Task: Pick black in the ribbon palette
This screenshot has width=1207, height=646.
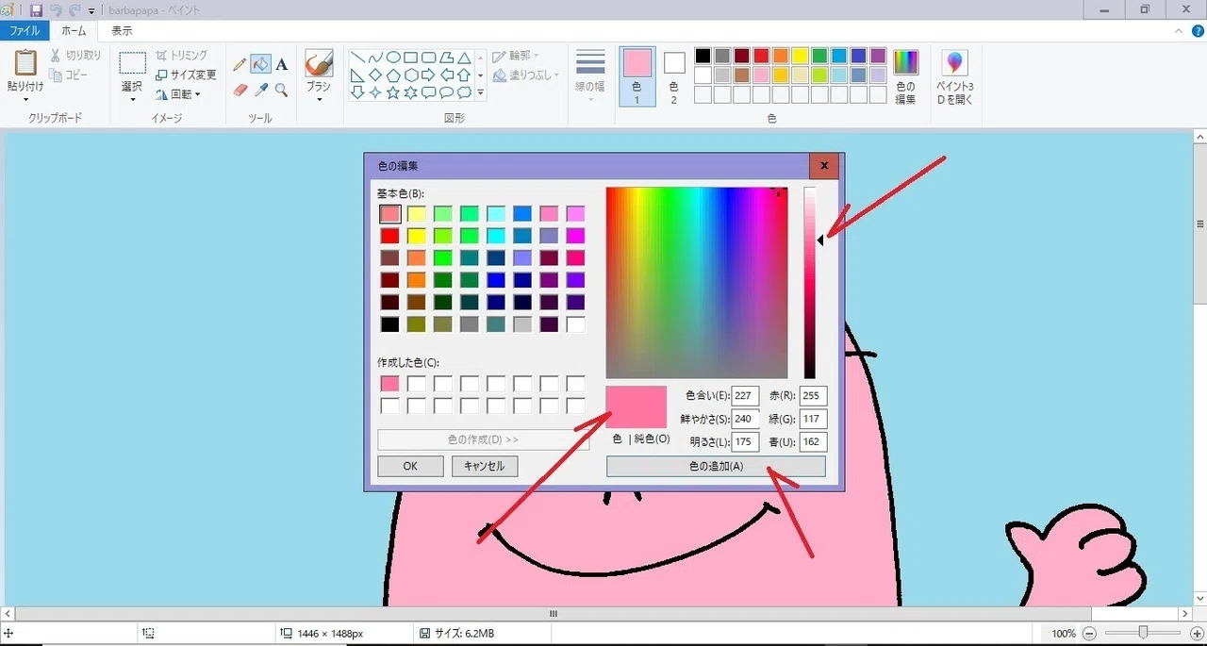Action: 703,56
